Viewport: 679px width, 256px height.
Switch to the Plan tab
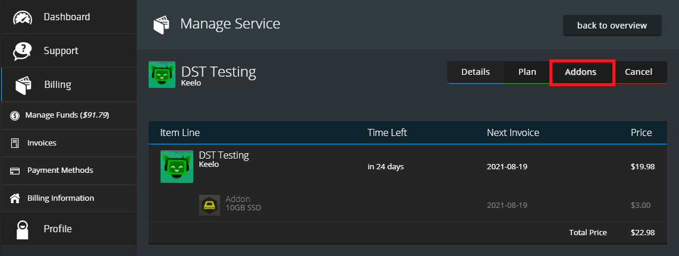(527, 72)
